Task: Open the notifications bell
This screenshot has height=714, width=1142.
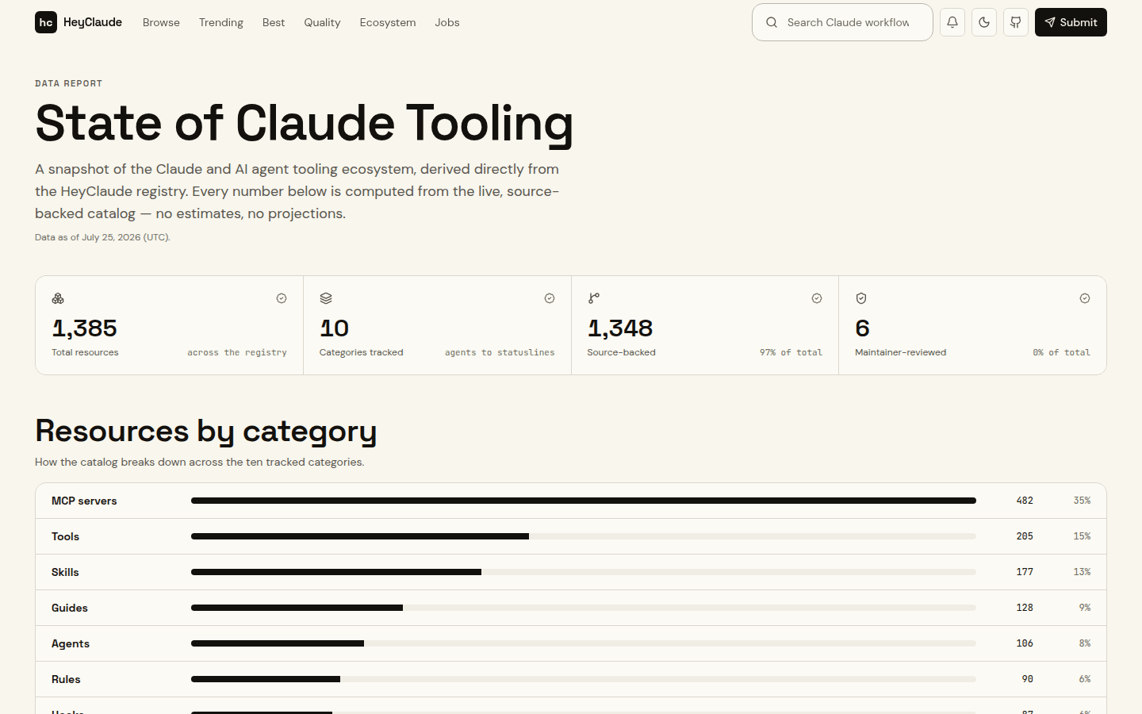Action: tap(952, 22)
